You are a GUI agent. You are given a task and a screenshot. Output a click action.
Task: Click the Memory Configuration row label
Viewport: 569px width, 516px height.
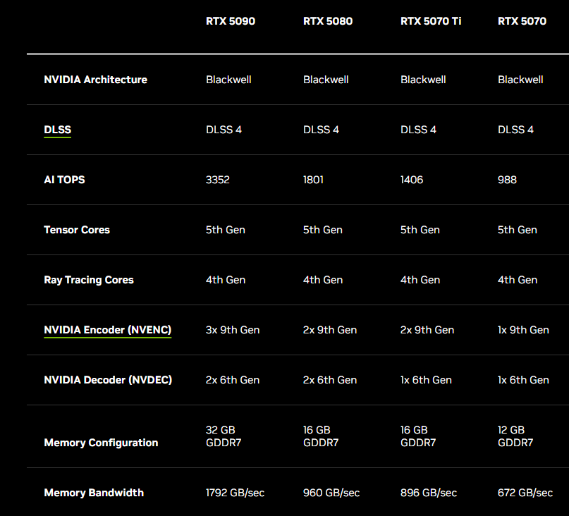point(101,443)
